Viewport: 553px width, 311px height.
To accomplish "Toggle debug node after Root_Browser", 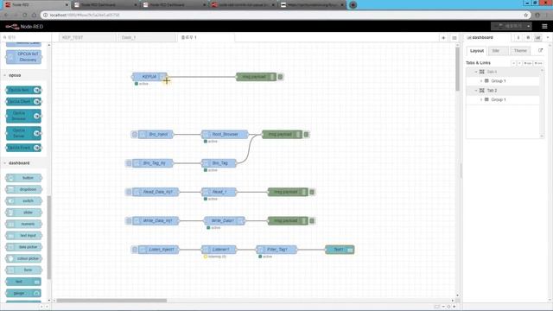I will coord(306,135).
